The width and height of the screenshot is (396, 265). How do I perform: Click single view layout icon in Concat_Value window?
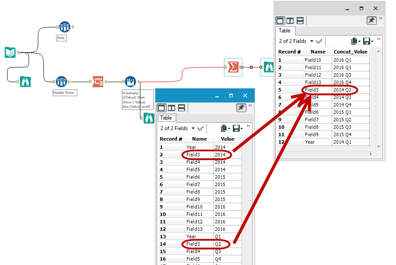[x=280, y=21]
